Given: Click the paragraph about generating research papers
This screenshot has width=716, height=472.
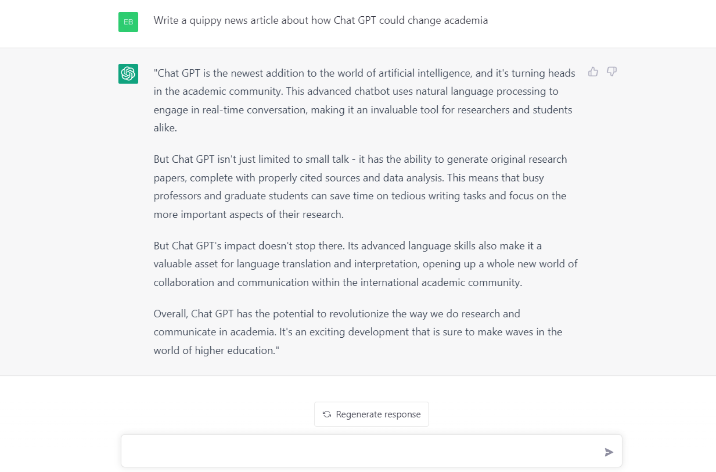Looking at the screenshot, I should pyautogui.click(x=360, y=187).
